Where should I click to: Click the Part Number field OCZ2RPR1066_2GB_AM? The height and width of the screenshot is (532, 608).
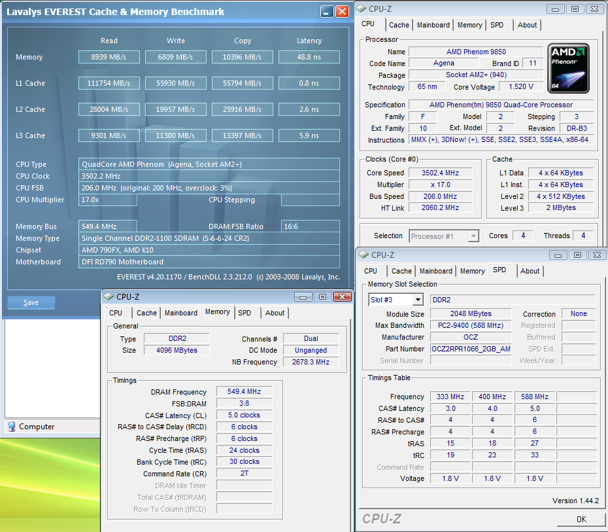click(471, 349)
